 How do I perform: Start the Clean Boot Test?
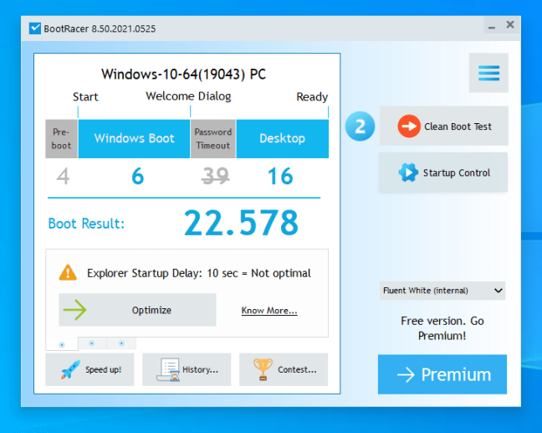coord(444,126)
